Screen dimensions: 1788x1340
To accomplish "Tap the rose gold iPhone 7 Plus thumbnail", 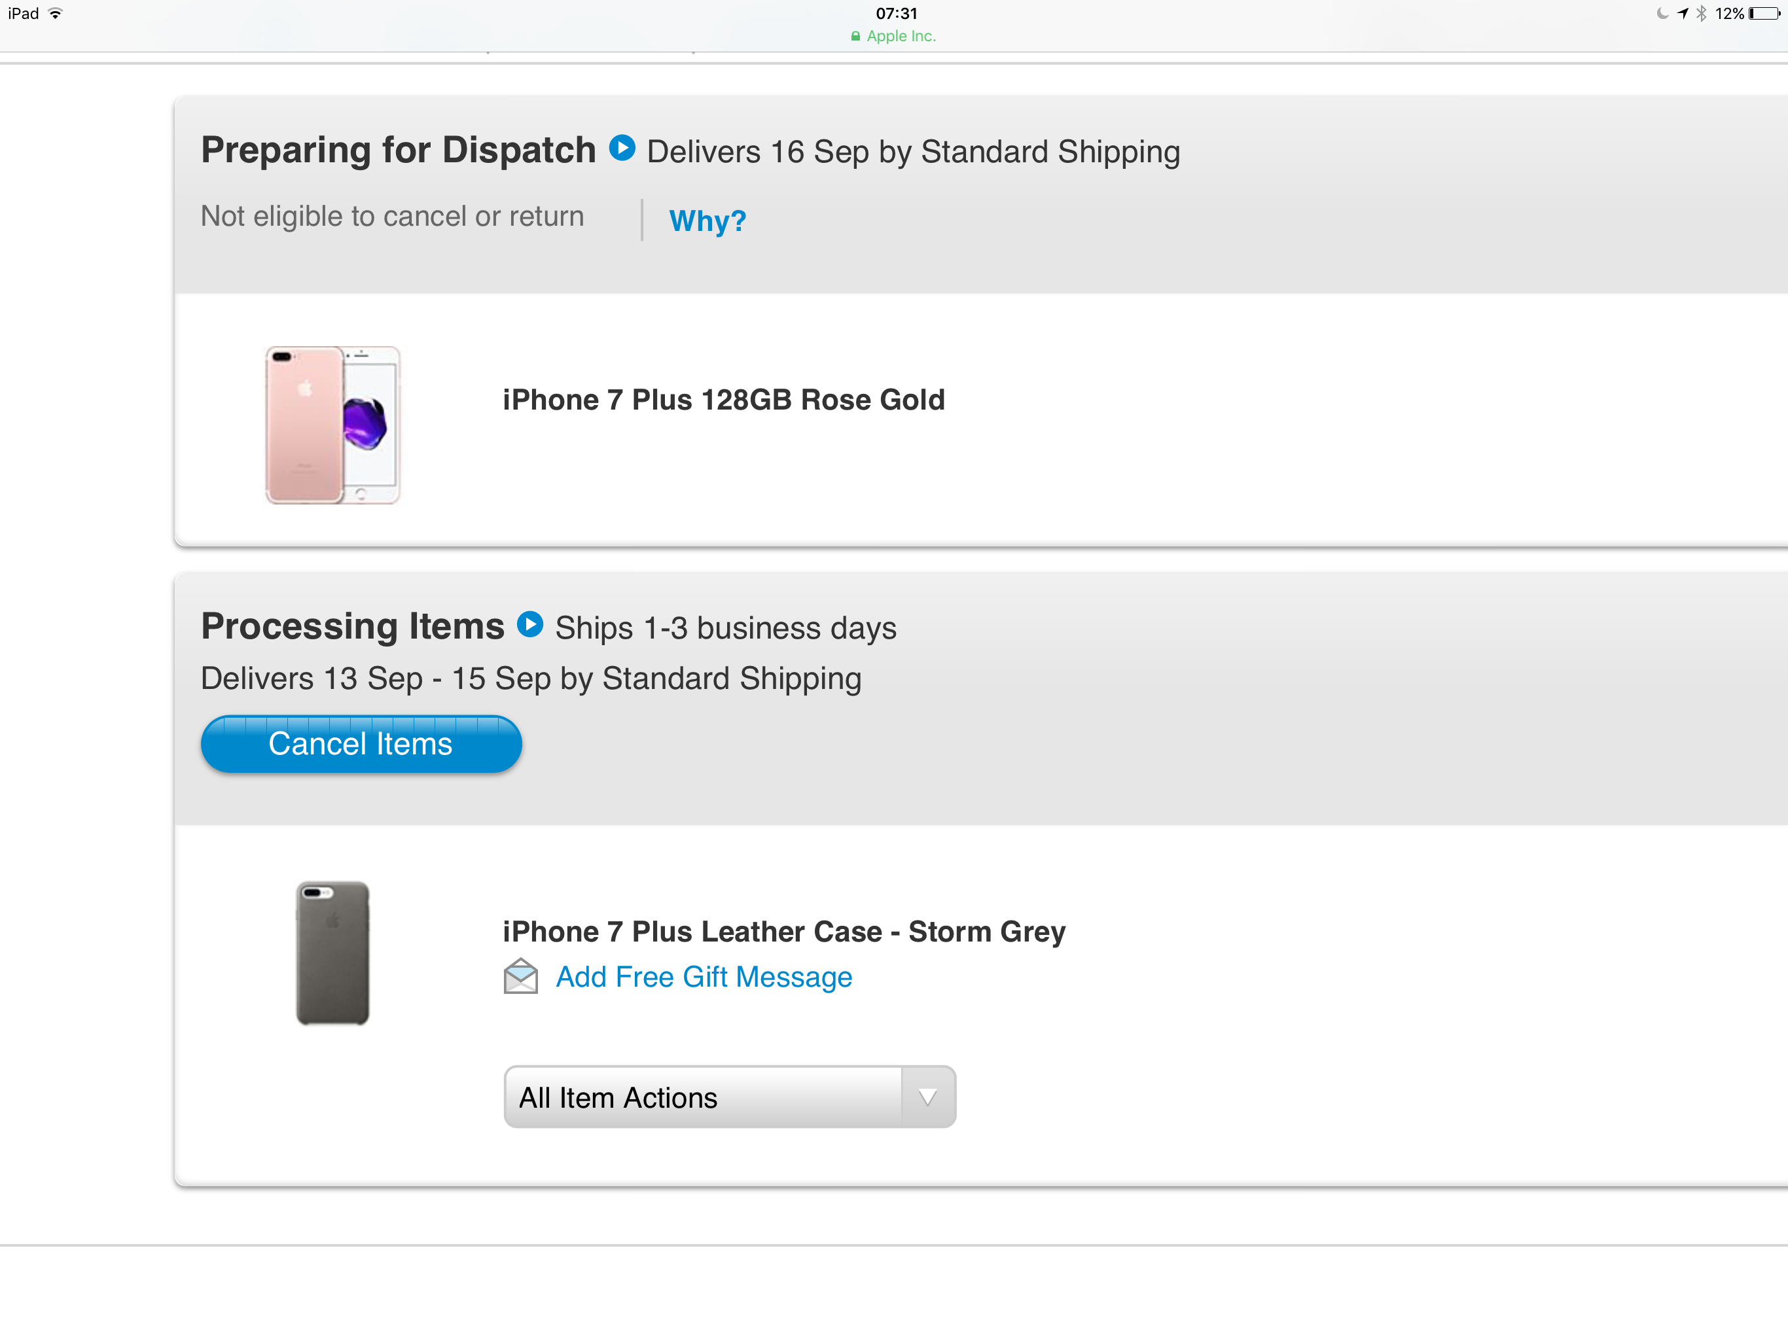I will click(x=332, y=425).
